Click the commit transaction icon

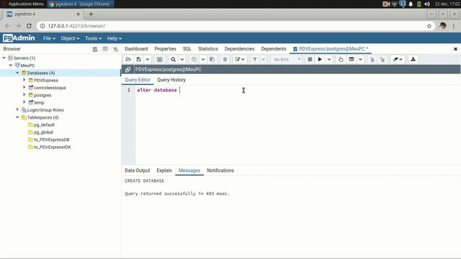click(372, 59)
